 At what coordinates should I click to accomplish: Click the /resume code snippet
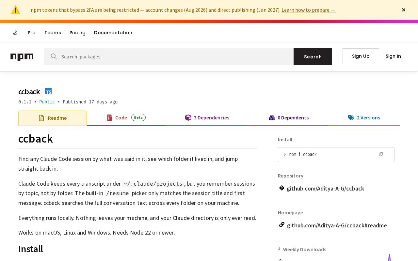click(118, 193)
